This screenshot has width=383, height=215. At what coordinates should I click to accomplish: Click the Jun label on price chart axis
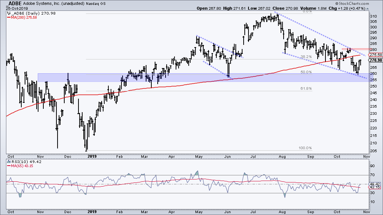(x=228, y=156)
